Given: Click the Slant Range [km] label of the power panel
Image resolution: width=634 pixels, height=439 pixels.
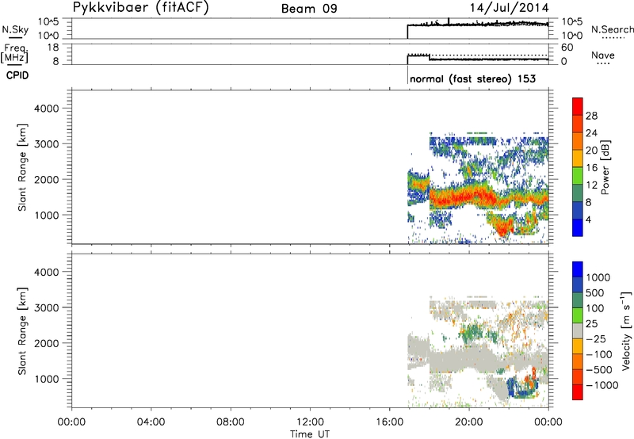Looking at the screenshot, I should (x=22, y=167).
